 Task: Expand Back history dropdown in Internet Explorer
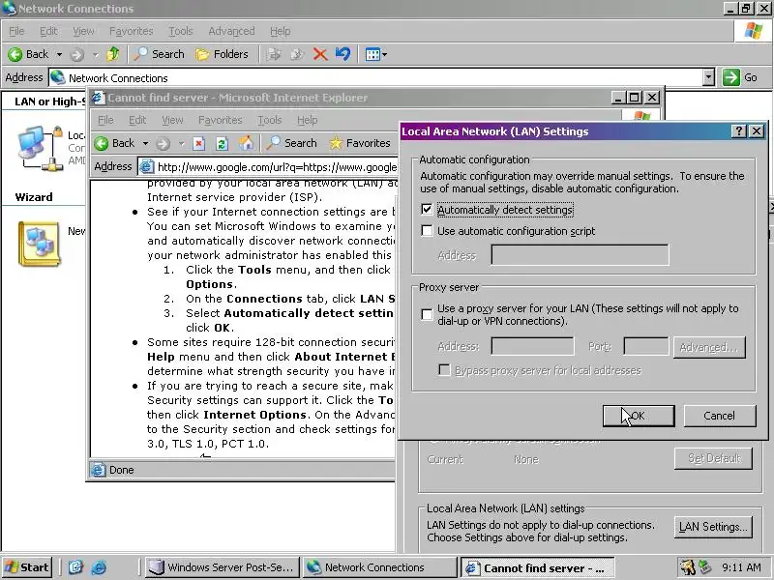tap(146, 143)
